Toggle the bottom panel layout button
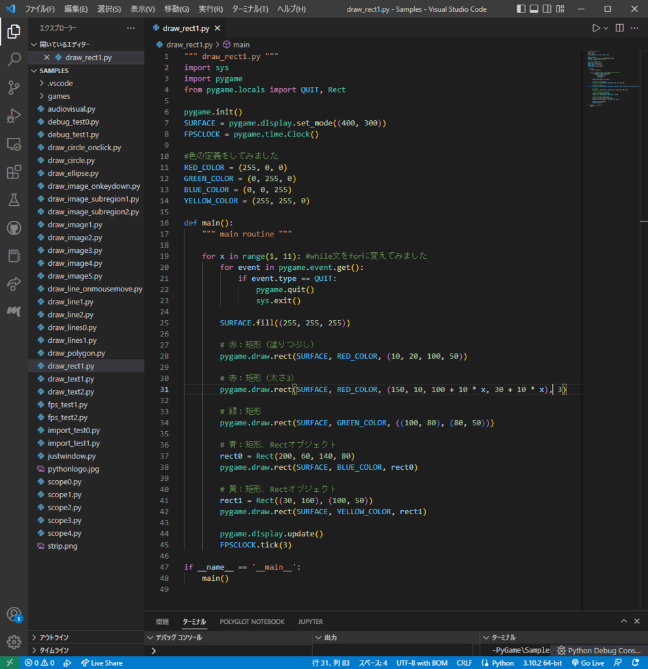Screen dimensions: 648x669 534,9
